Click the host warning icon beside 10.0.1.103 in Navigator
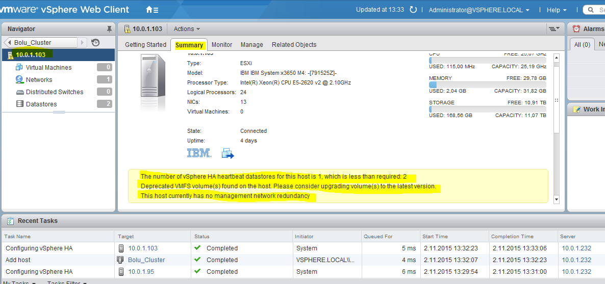The image size is (605, 284). 10,55
